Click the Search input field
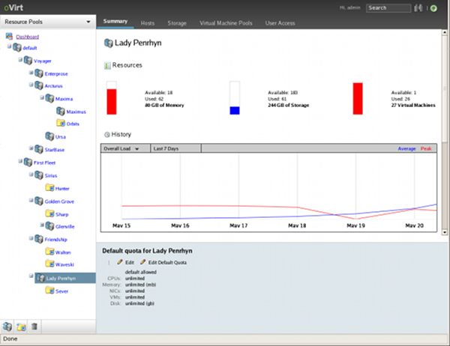The height and width of the screenshot is (346, 450). [388, 8]
